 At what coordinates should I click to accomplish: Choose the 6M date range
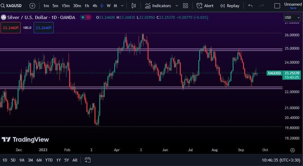tap(39, 160)
